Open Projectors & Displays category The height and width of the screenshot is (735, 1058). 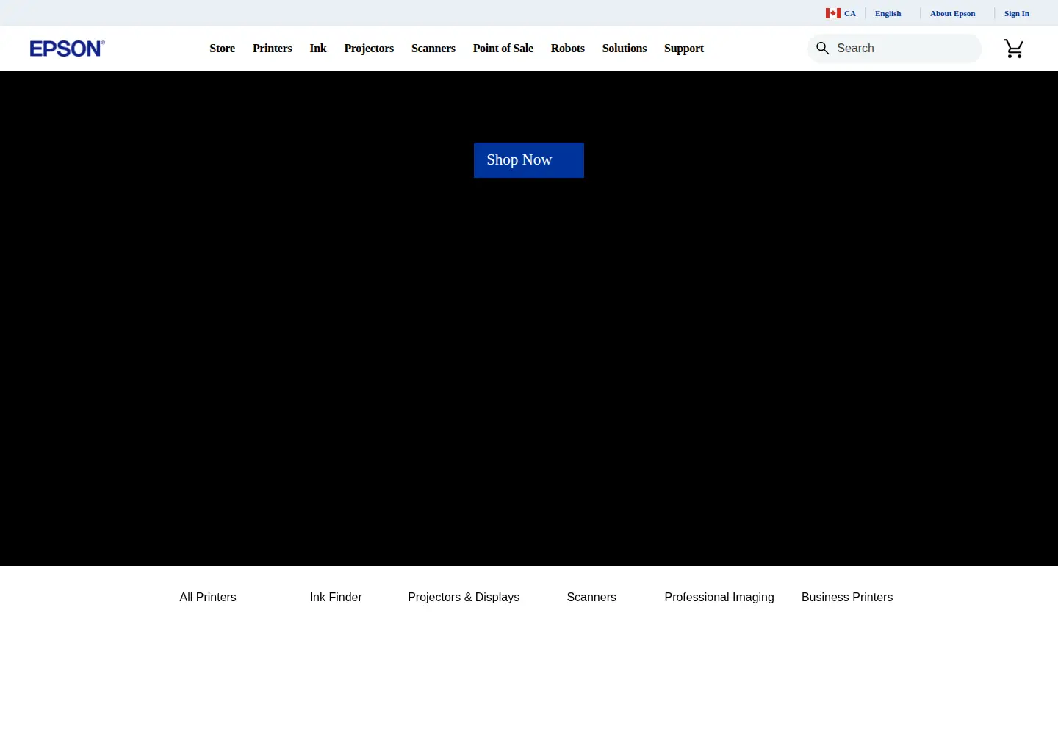464,598
